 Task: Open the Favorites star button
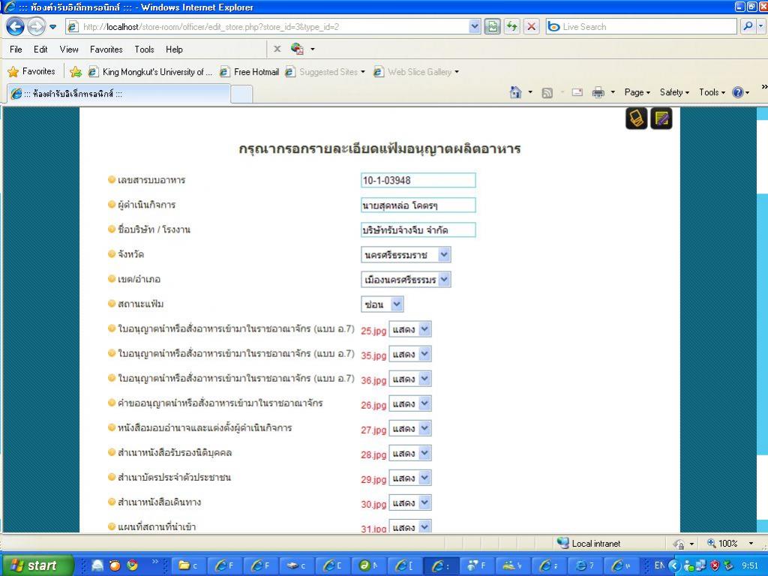[x=31, y=71]
